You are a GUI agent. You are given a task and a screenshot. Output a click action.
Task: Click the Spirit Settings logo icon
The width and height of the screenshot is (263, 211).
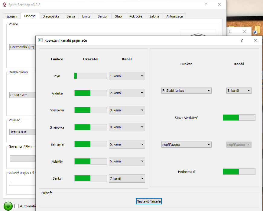(x=5, y=5)
